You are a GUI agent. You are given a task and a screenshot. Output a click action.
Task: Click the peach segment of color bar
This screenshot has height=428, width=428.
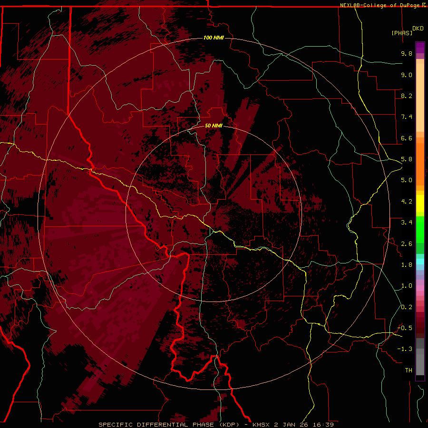pos(420,97)
